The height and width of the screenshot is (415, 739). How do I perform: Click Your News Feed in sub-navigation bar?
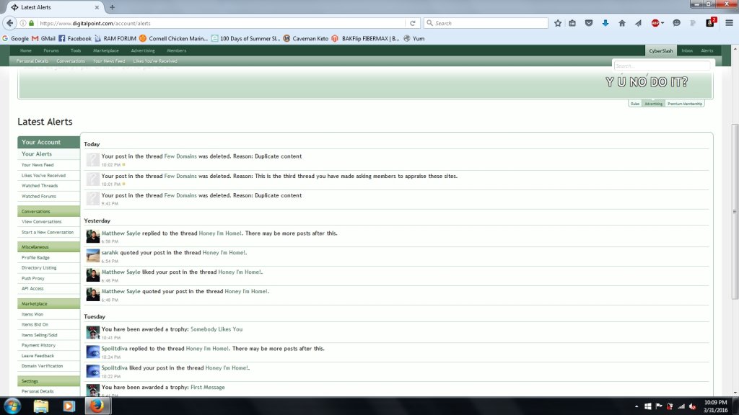click(x=109, y=61)
